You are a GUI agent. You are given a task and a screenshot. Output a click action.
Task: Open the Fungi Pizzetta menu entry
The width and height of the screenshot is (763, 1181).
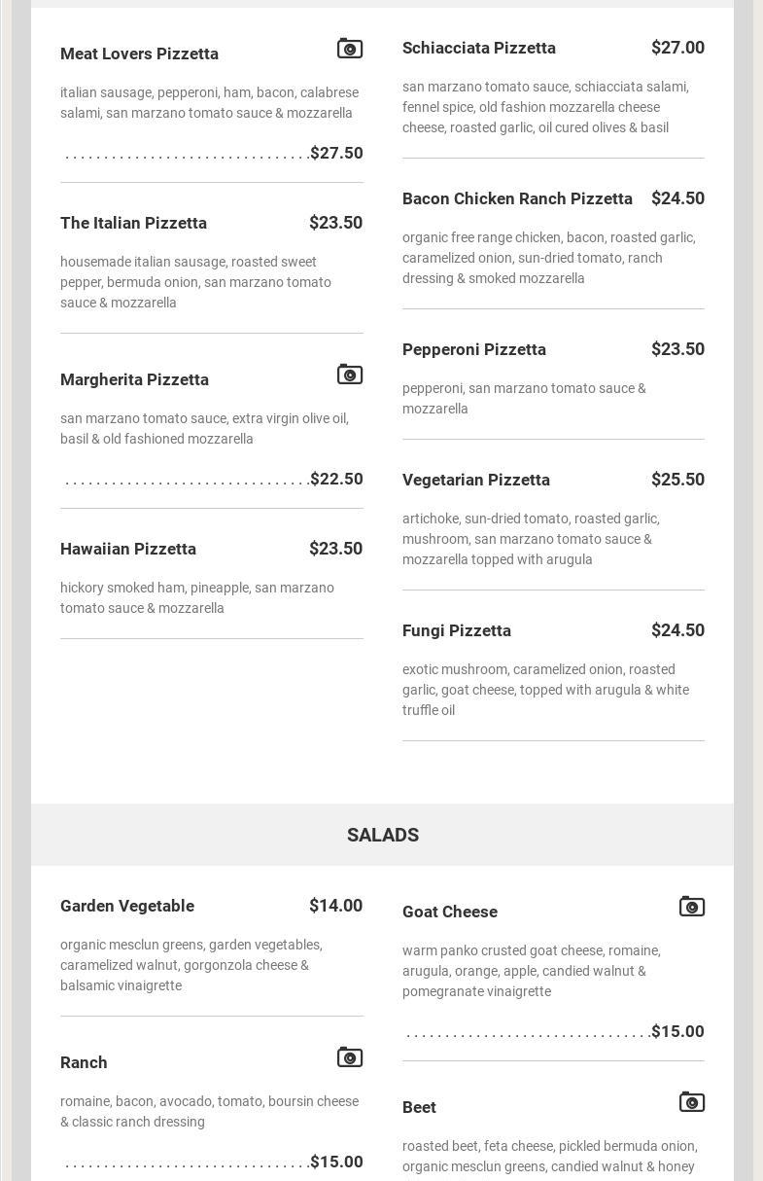(x=457, y=630)
